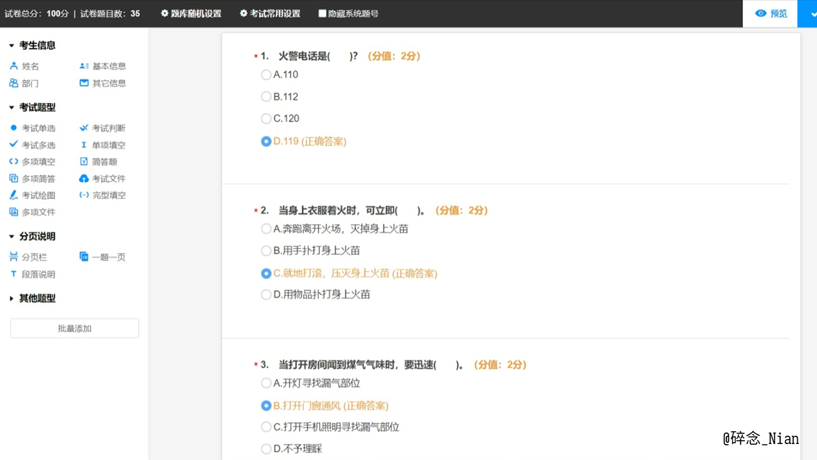Click the 段落说明 T icon
The height and width of the screenshot is (460, 817).
13,274
